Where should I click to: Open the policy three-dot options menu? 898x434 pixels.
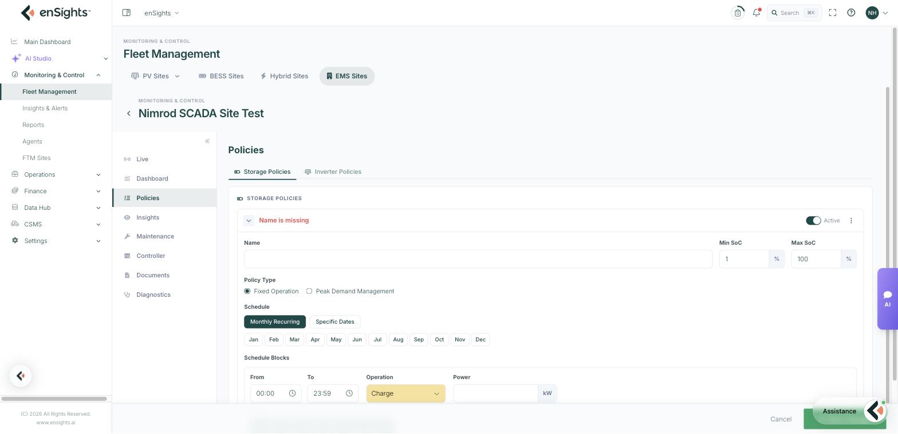(x=851, y=221)
